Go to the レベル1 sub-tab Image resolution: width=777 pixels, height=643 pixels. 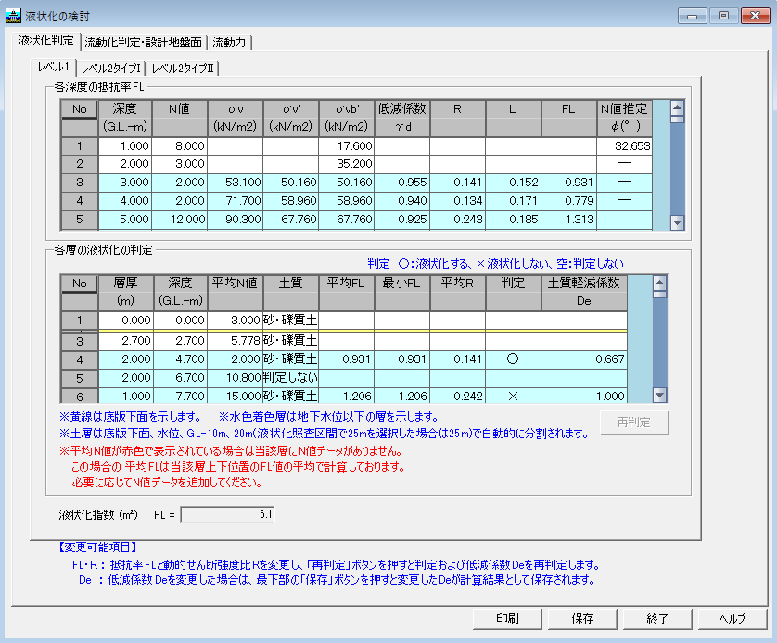point(53,68)
